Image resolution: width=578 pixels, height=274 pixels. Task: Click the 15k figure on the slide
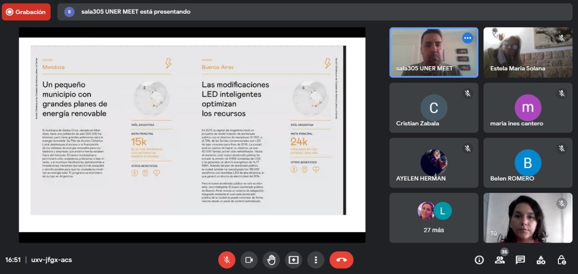click(x=139, y=141)
